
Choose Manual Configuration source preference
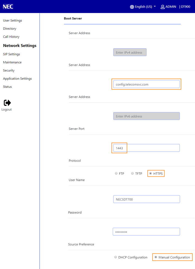coord(156,257)
